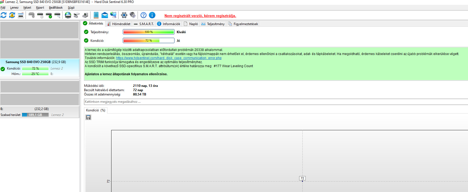Click the '80,54 TB' written data value
This screenshot has width=468, height=192.
[139, 94]
